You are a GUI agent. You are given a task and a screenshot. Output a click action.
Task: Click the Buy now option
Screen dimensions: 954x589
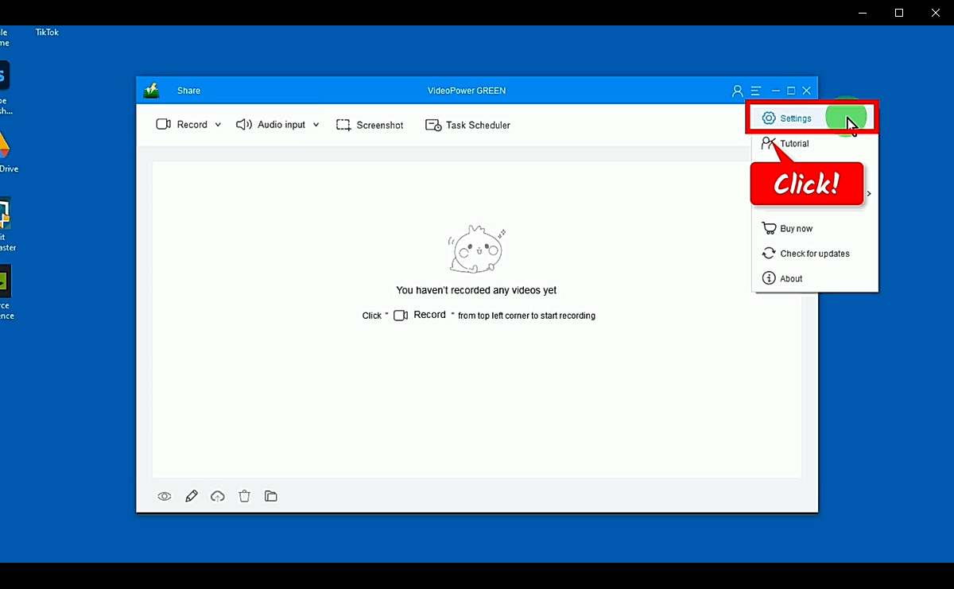(x=796, y=228)
